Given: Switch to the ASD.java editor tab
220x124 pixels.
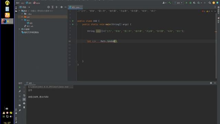Looking at the screenshot, I should [x=75, y=7].
